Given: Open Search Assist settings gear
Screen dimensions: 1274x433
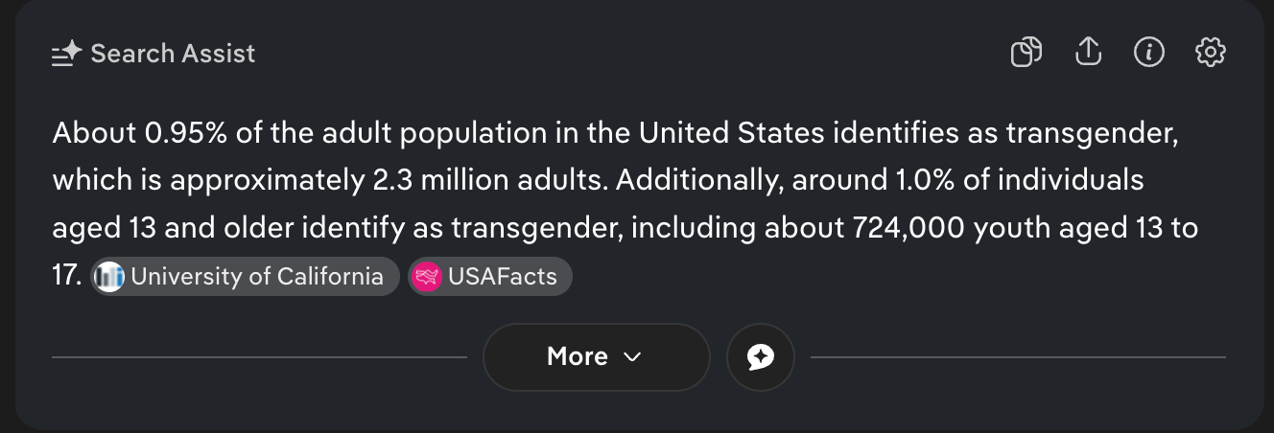Looking at the screenshot, I should coord(1210,52).
